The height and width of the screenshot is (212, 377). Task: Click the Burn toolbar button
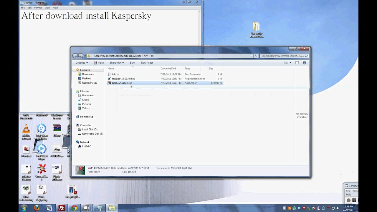(133, 63)
